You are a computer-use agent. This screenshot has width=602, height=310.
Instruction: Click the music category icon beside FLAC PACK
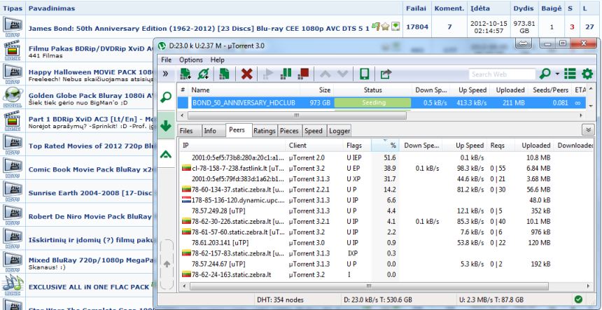(13, 285)
